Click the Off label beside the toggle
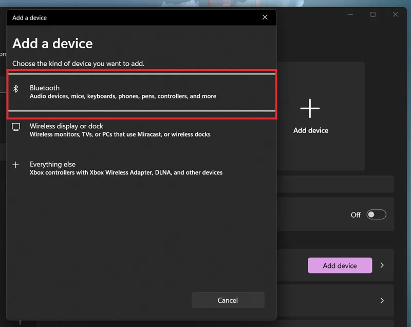This screenshot has width=411, height=327. tap(356, 215)
